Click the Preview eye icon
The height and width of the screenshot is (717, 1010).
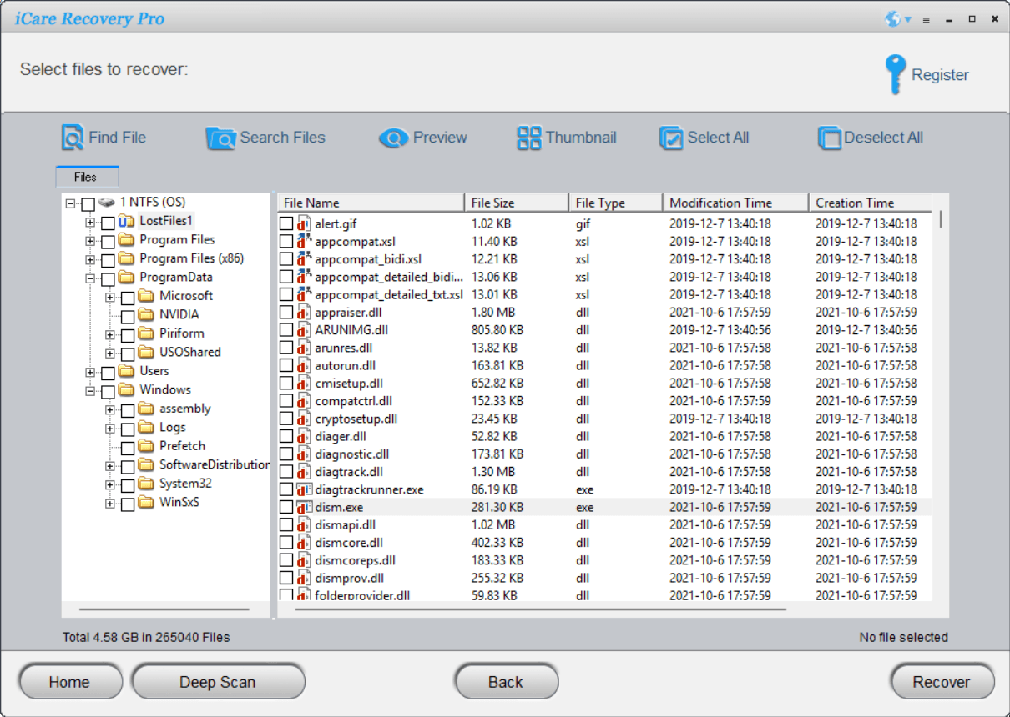(x=393, y=138)
